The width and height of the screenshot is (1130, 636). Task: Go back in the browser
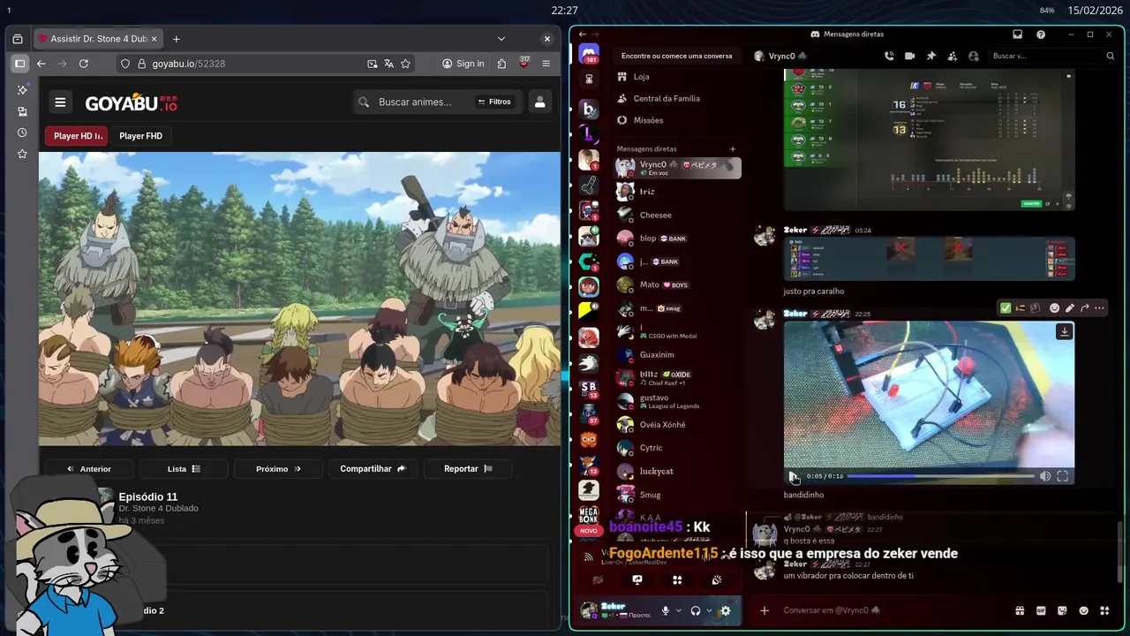(x=41, y=64)
